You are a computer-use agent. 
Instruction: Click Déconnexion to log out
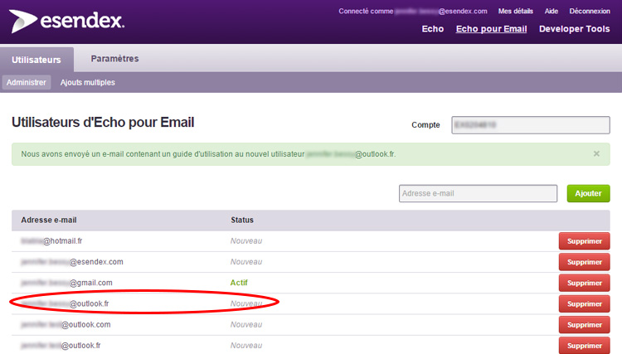(590, 11)
